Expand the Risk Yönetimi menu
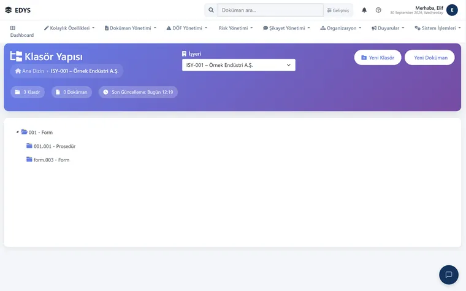Screen dimensions: 466x291 235,28
